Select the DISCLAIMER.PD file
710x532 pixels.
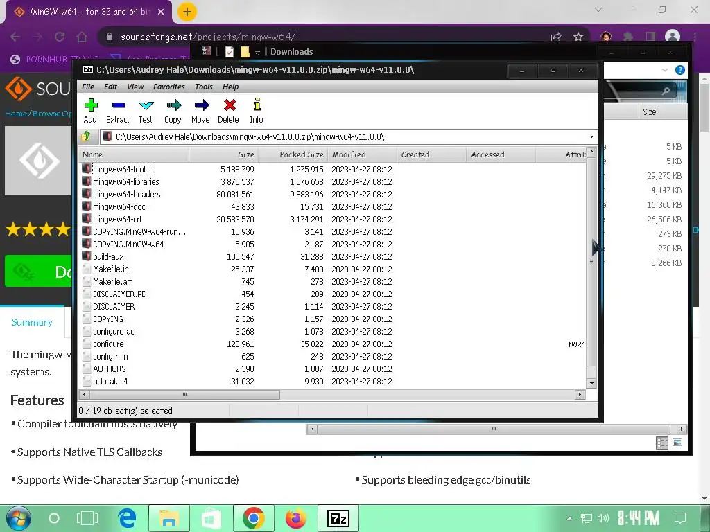pyautogui.click(x=119, y=294)
